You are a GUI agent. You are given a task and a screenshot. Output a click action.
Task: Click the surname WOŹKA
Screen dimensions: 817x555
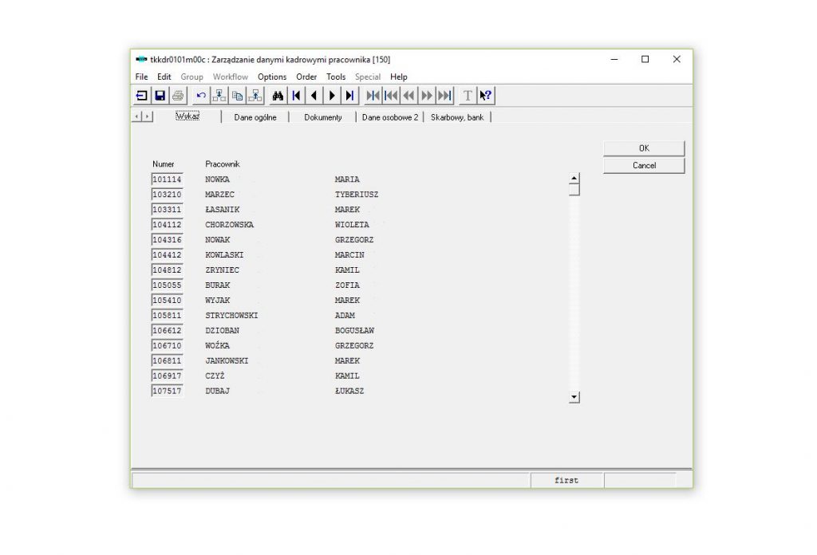pyautogui.click(x=217, y=345)
